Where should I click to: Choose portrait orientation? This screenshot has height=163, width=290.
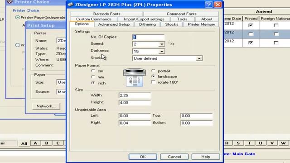(153, 71)
